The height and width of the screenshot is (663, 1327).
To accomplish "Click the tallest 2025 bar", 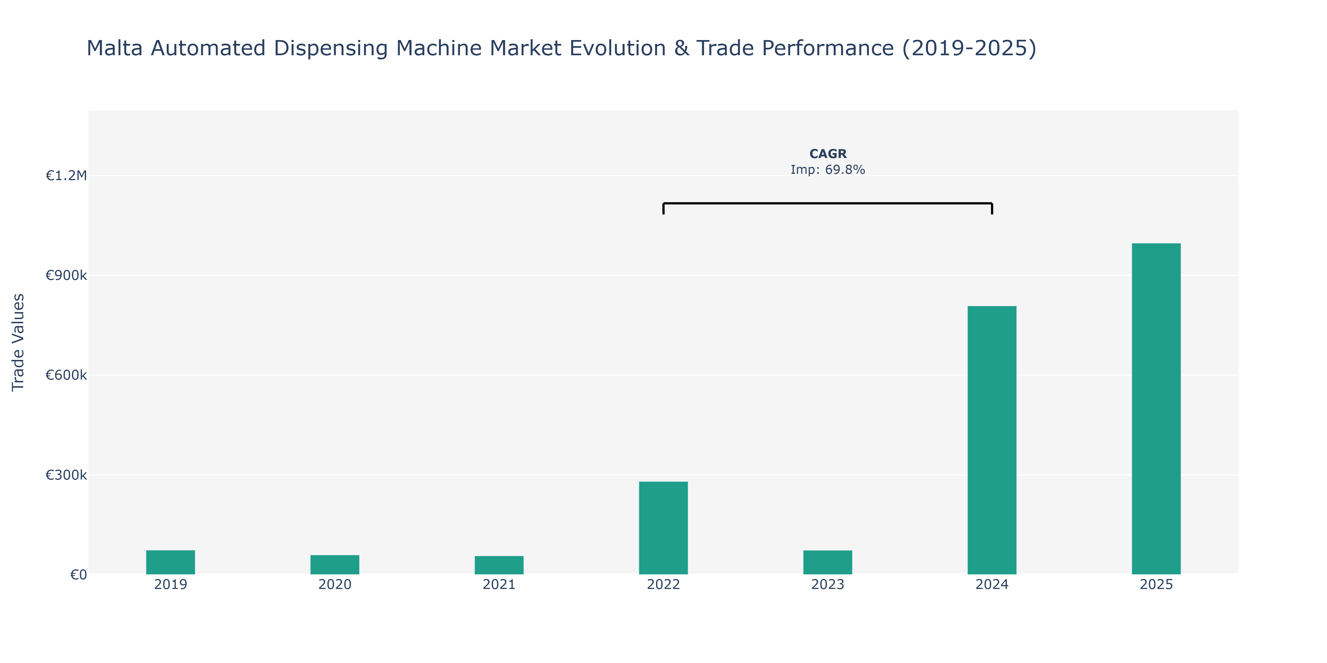I will 1156,409.
